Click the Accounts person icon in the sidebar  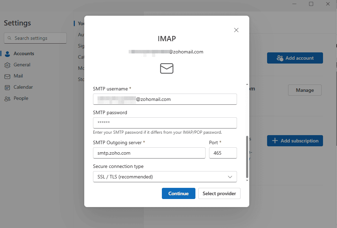[x=7, y=54]
